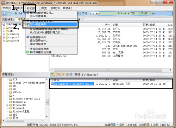
Task: Choose 写入硬盘映像... menu entry
Action: tap(51, 24)
